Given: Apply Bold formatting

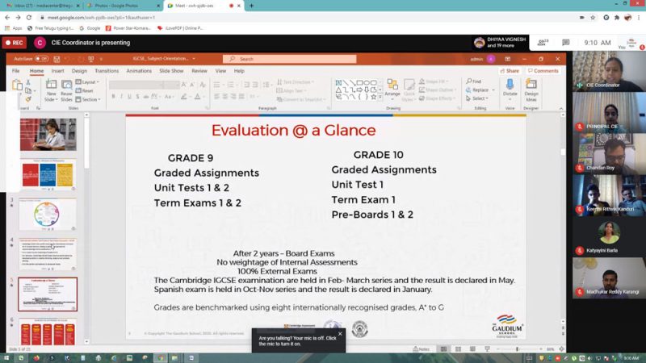Looking at the screenshot, I should click(x=113, y=96).
